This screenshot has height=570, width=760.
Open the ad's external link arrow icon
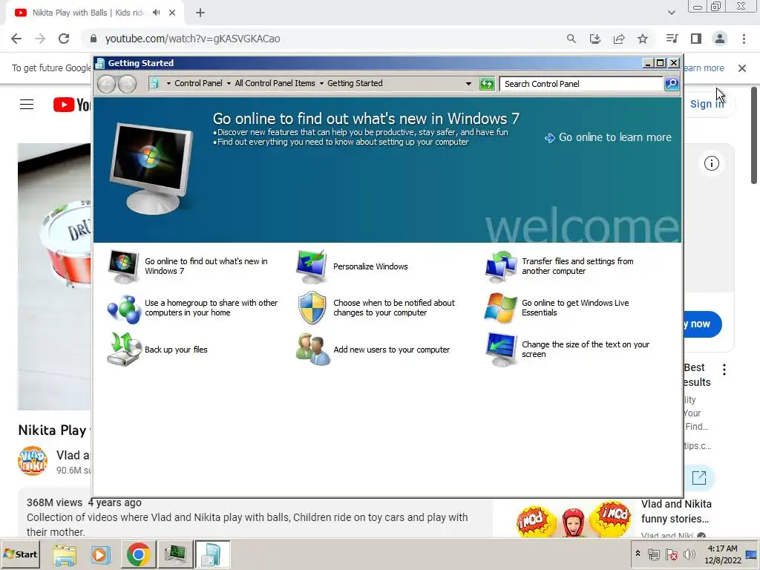(x=699, y=477)
